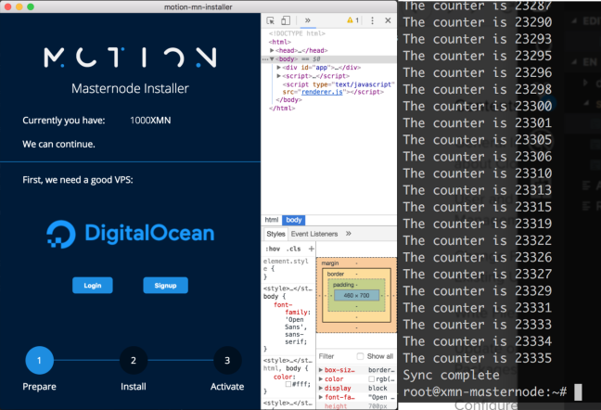Image resolution: width=601 pixels, height=410 pixels.
Task: Click "Sync complete" line in terminal
Action: tap(451, 375)
